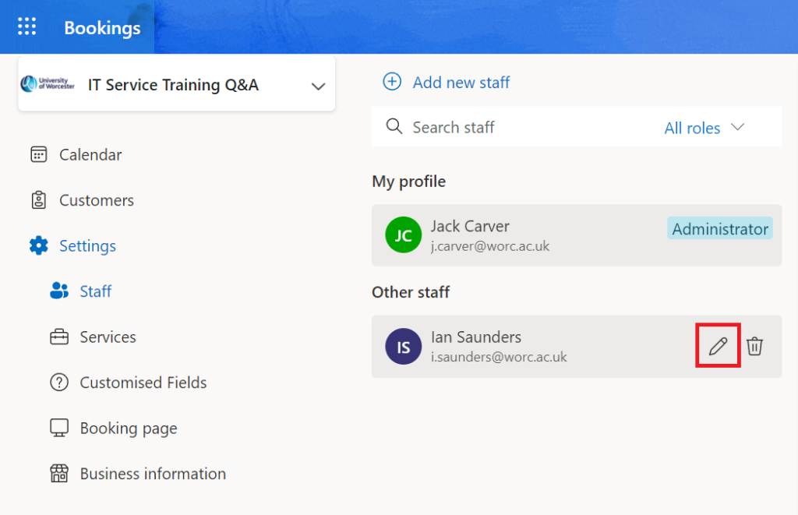Click the Other staff heading
798x515 pixels.
[x=411, y=292]
